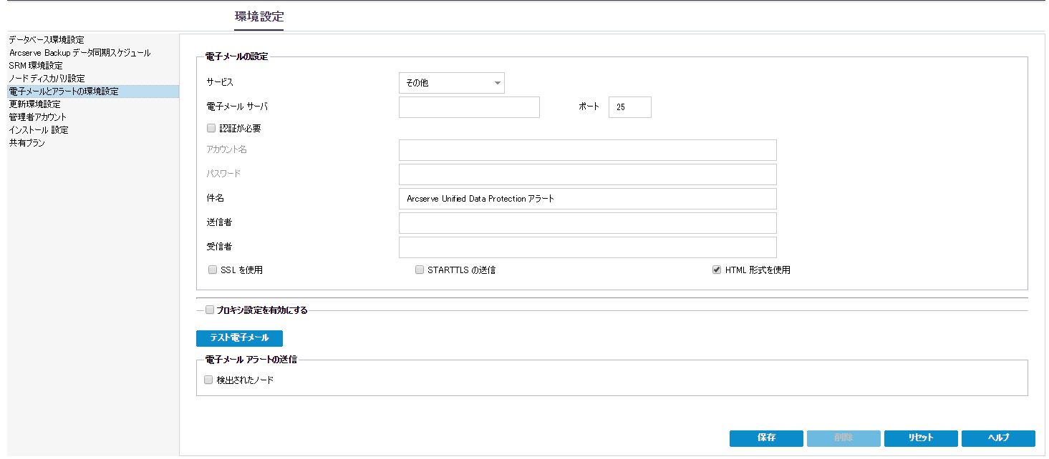Screen dimensions: 1049x459
Task: Open help with ヘルプ button
Action: click(998, 438)
